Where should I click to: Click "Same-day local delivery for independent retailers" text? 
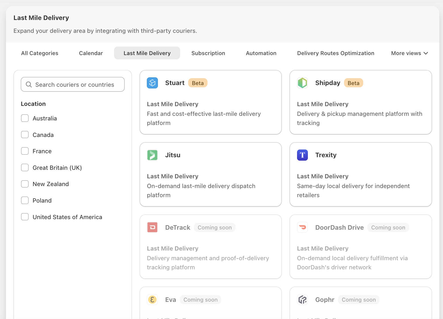point(353,191)
